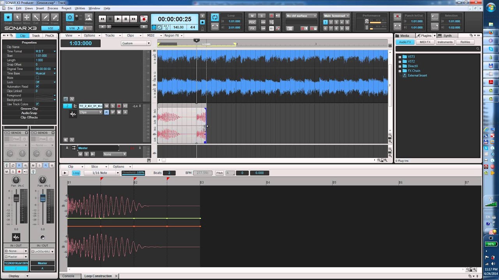Click the Instruments browser button

pyautogui.click(x=445, y=42)
